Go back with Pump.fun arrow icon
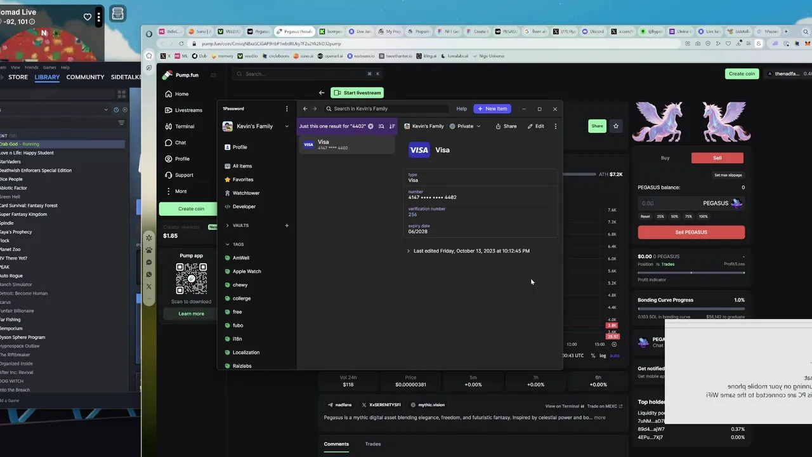Screen dimensions: 812x457 tap(322, 93)
